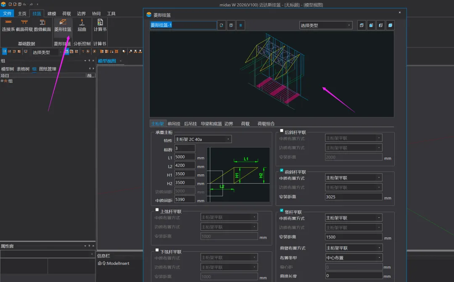This screenshot has width=454, height=282.
Task: Click the save icon in quick access bar
Action: coord(20,4)
